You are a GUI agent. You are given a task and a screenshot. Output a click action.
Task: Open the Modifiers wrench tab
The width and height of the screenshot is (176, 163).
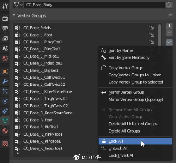point(5,81)
